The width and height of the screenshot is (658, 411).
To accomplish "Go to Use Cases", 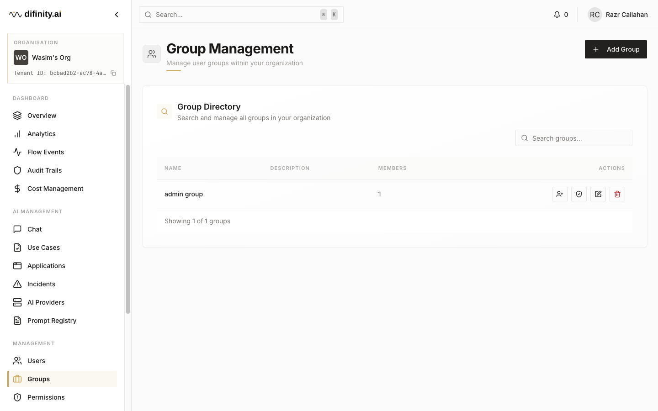I will pyautogui.click(x=62, y=248).
